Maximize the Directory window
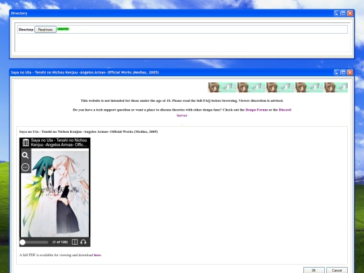Viewport: 364px width, 273px height. [x=343, y=13]
